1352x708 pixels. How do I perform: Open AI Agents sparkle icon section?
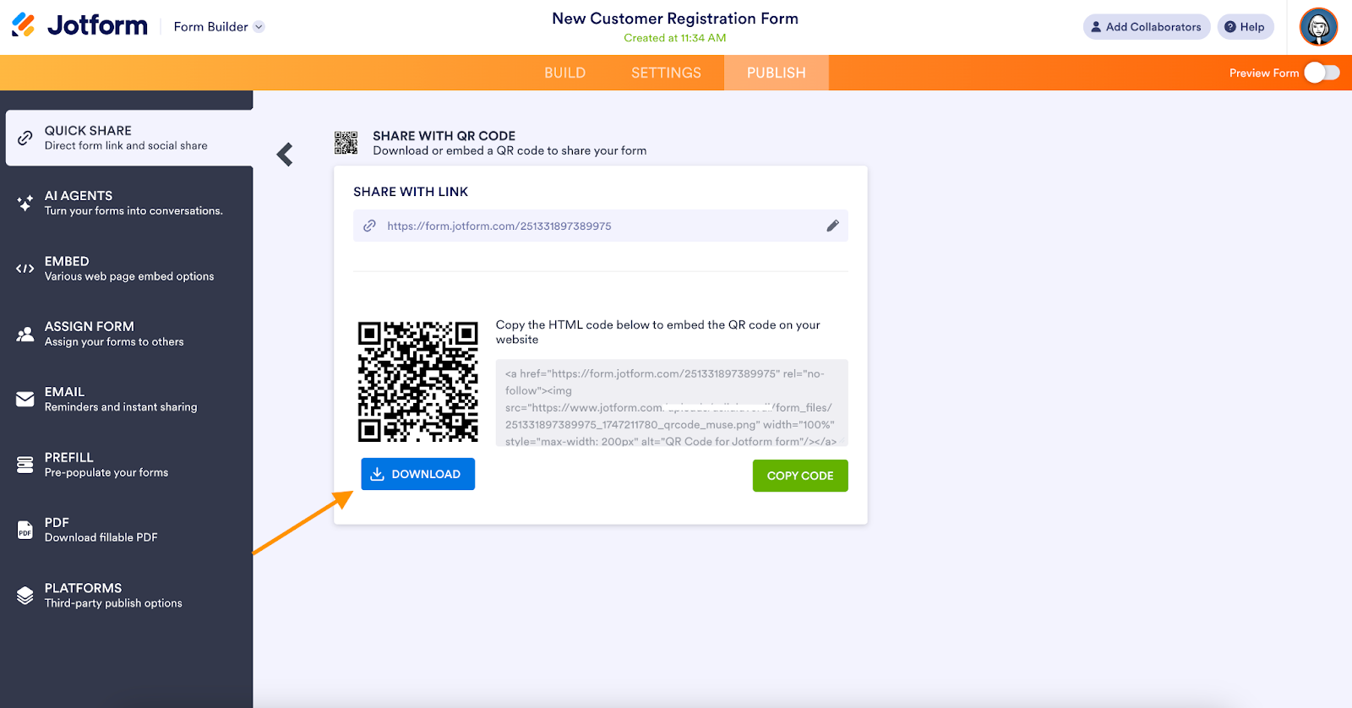tap(25, 203)
